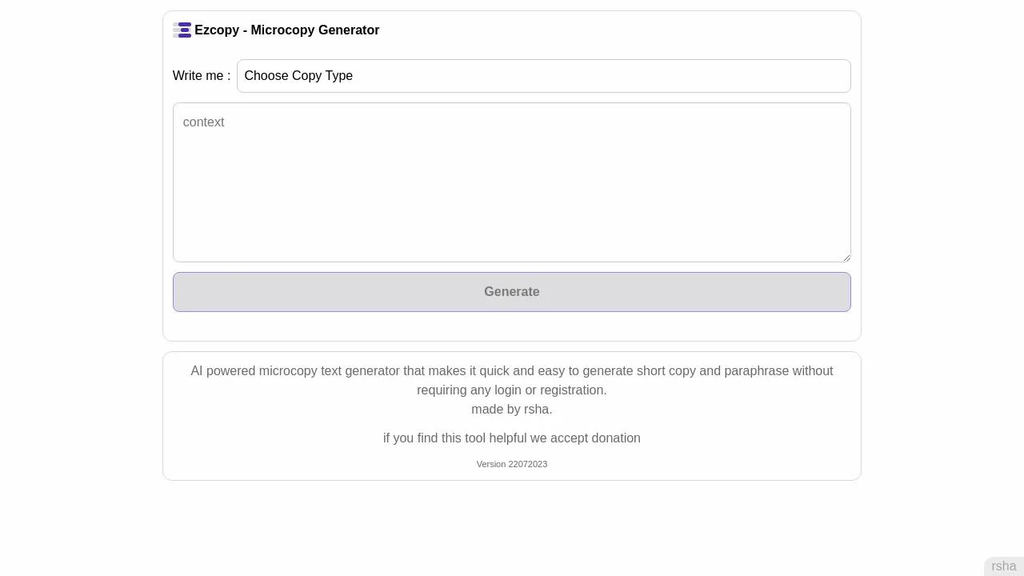
Task: Click the rsha badge in the corner
Action: (x=1003, y=566)
